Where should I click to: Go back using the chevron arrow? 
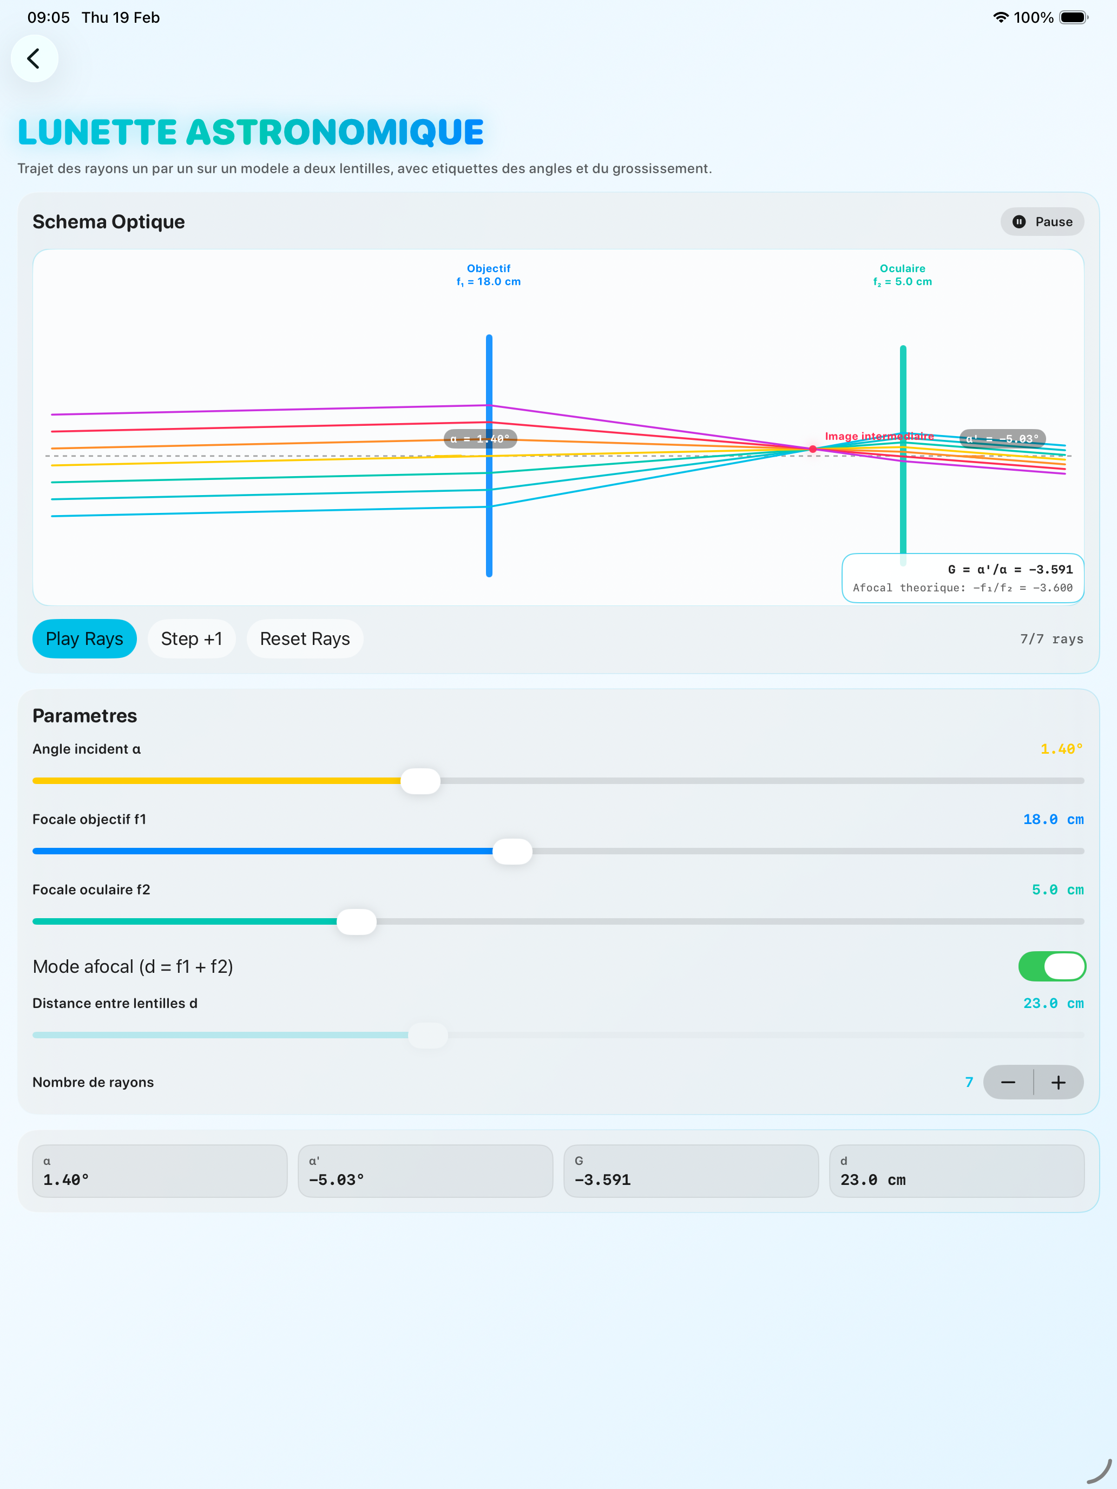pyautogui.click(x=34, y=58)
